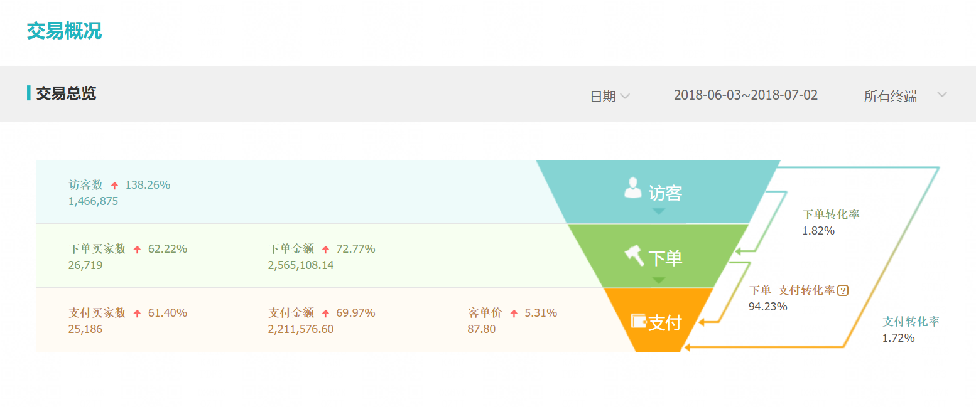Click the red up arrow beside 客单价
This screenshot has width=976, height=407.
coord(514,314)
